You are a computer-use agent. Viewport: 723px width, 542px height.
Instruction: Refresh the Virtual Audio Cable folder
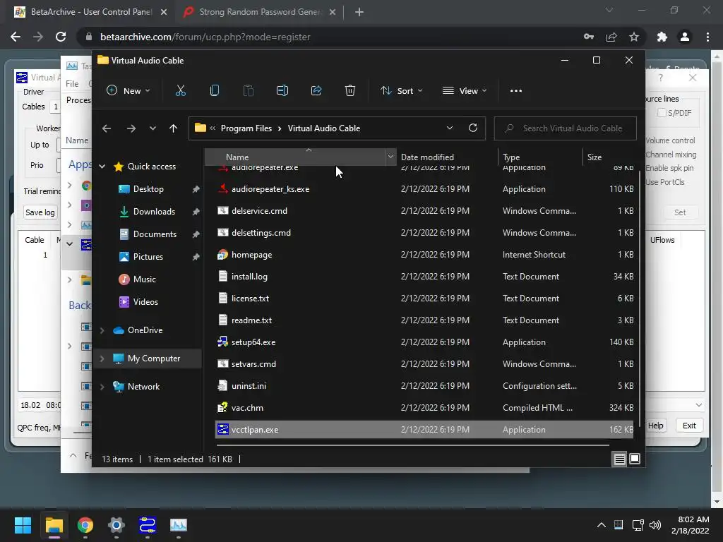[x=472, y=128]
